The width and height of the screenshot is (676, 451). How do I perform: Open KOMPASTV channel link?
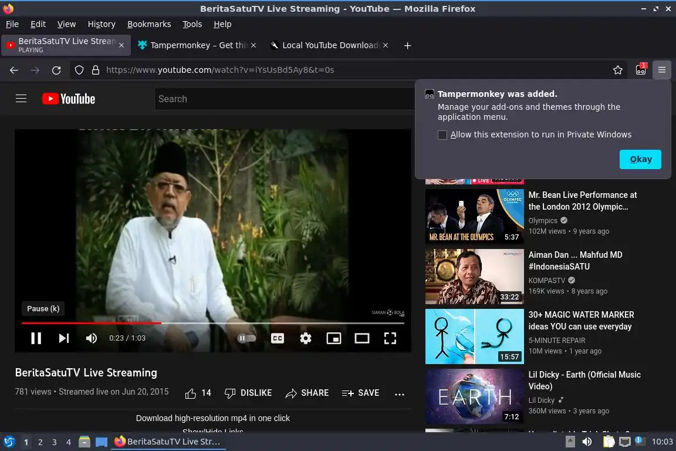(547, 281)
